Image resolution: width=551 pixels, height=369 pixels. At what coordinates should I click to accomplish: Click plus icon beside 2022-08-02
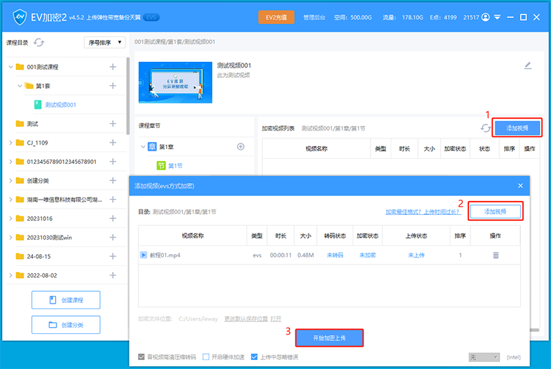[113, 275]
